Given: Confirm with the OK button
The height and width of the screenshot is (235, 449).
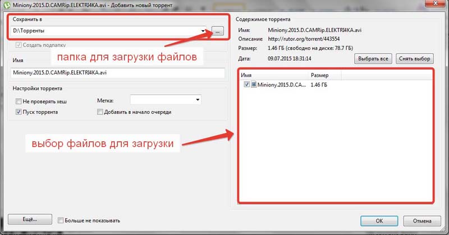Looking at the screenshot, I should tap(379, 220).
